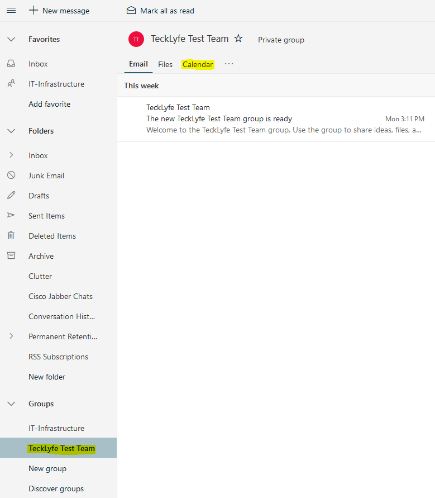Click the Sent Items arrow icon
The width and height of the screenshot is (435, 498).
coord(11,216)
